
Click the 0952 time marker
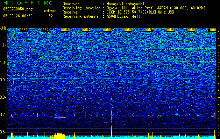44,30
